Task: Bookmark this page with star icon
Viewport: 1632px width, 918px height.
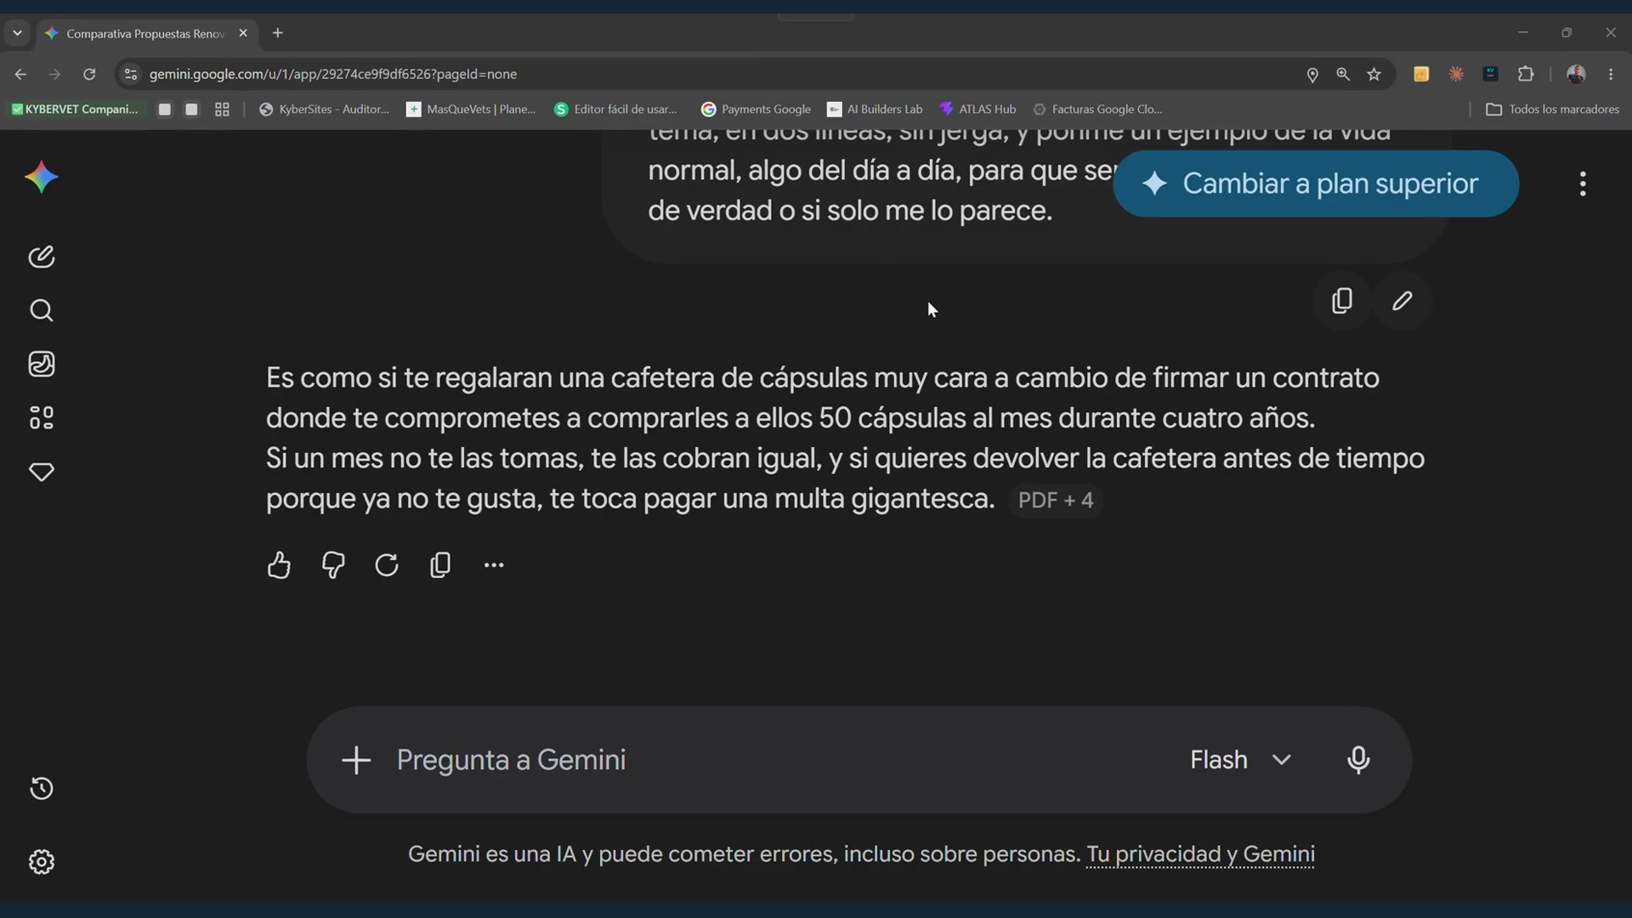Action: (1374, 74)
